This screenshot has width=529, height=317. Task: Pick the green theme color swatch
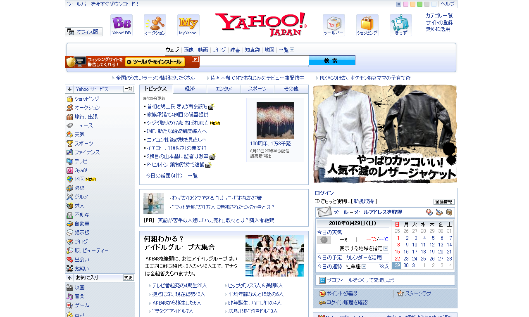coord(420,4)
